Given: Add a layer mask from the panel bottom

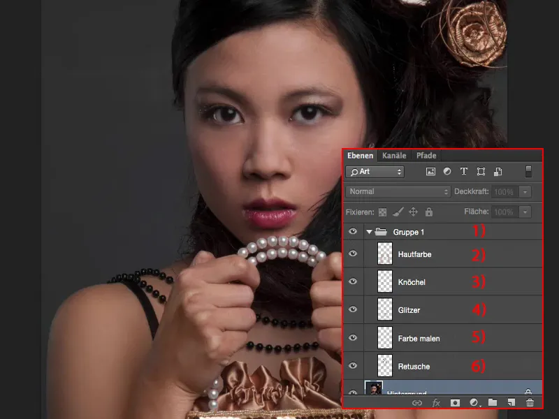Looking at the screenshot, I should [454, 403].
